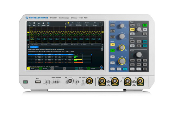Toggle yellow Ch 1 channel key
This screenshot has height=114, width=173.
[112, 45]
